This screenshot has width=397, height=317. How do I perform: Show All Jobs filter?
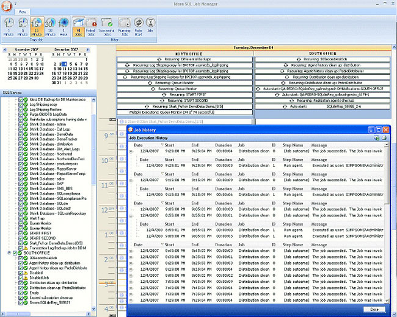(79, 27)
